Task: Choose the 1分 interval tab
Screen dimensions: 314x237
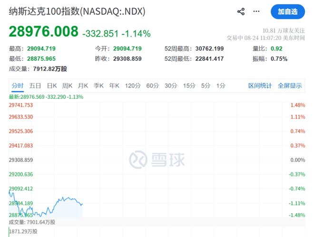Action: (x=221, y=86)
